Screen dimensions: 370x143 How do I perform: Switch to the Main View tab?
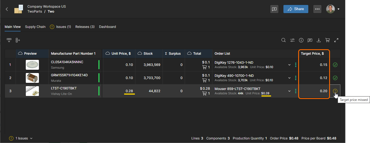13,27
